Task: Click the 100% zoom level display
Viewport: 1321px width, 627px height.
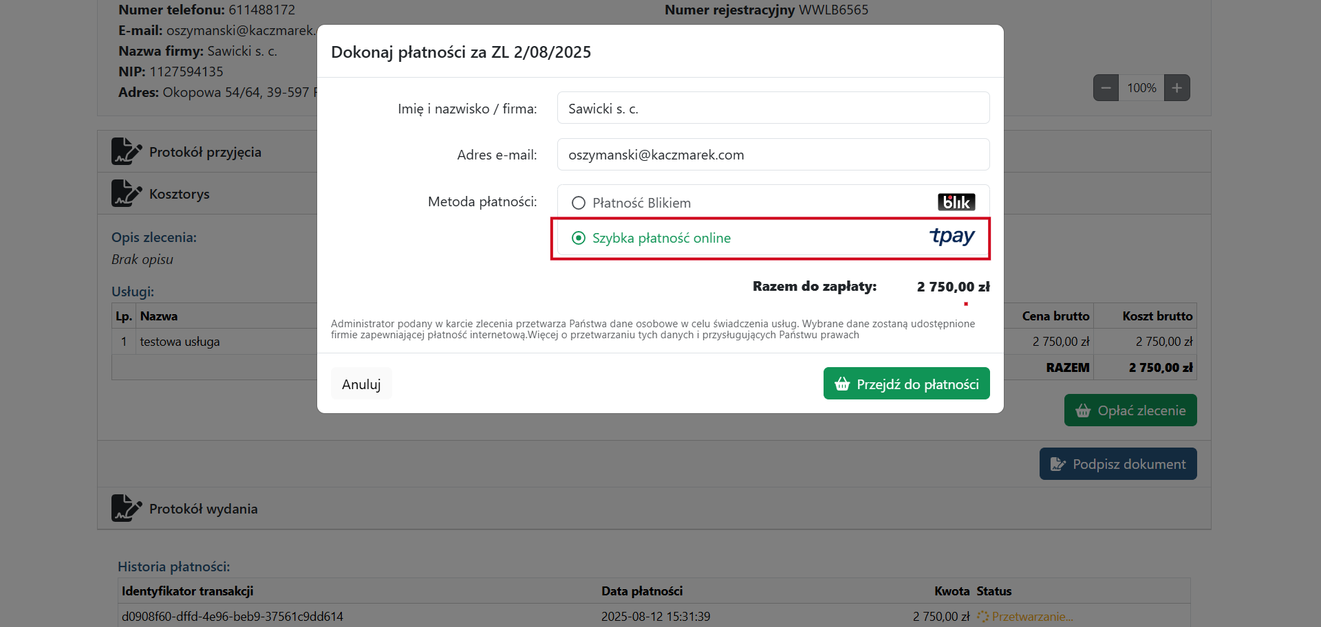Action: (1141, 88)
